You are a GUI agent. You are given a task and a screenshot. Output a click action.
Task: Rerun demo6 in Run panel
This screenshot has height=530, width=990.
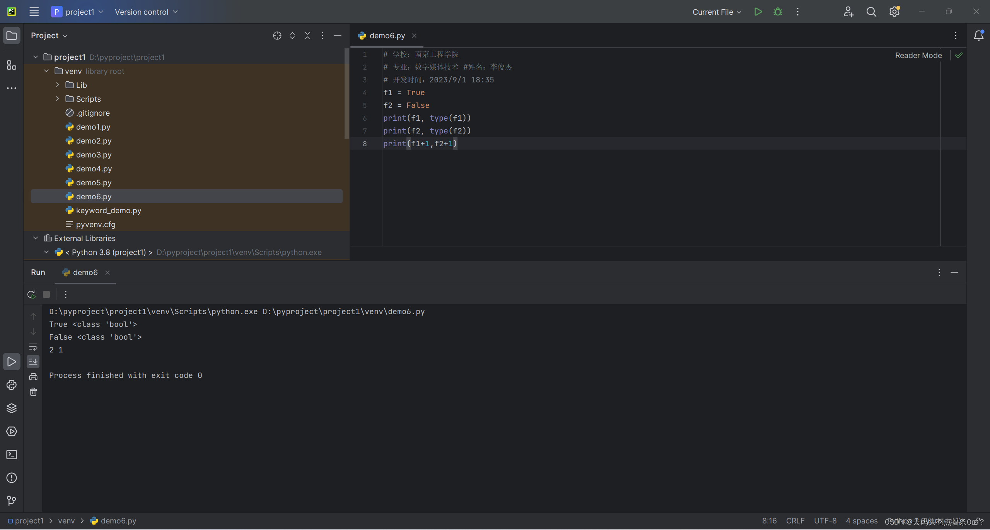[32, 294]
